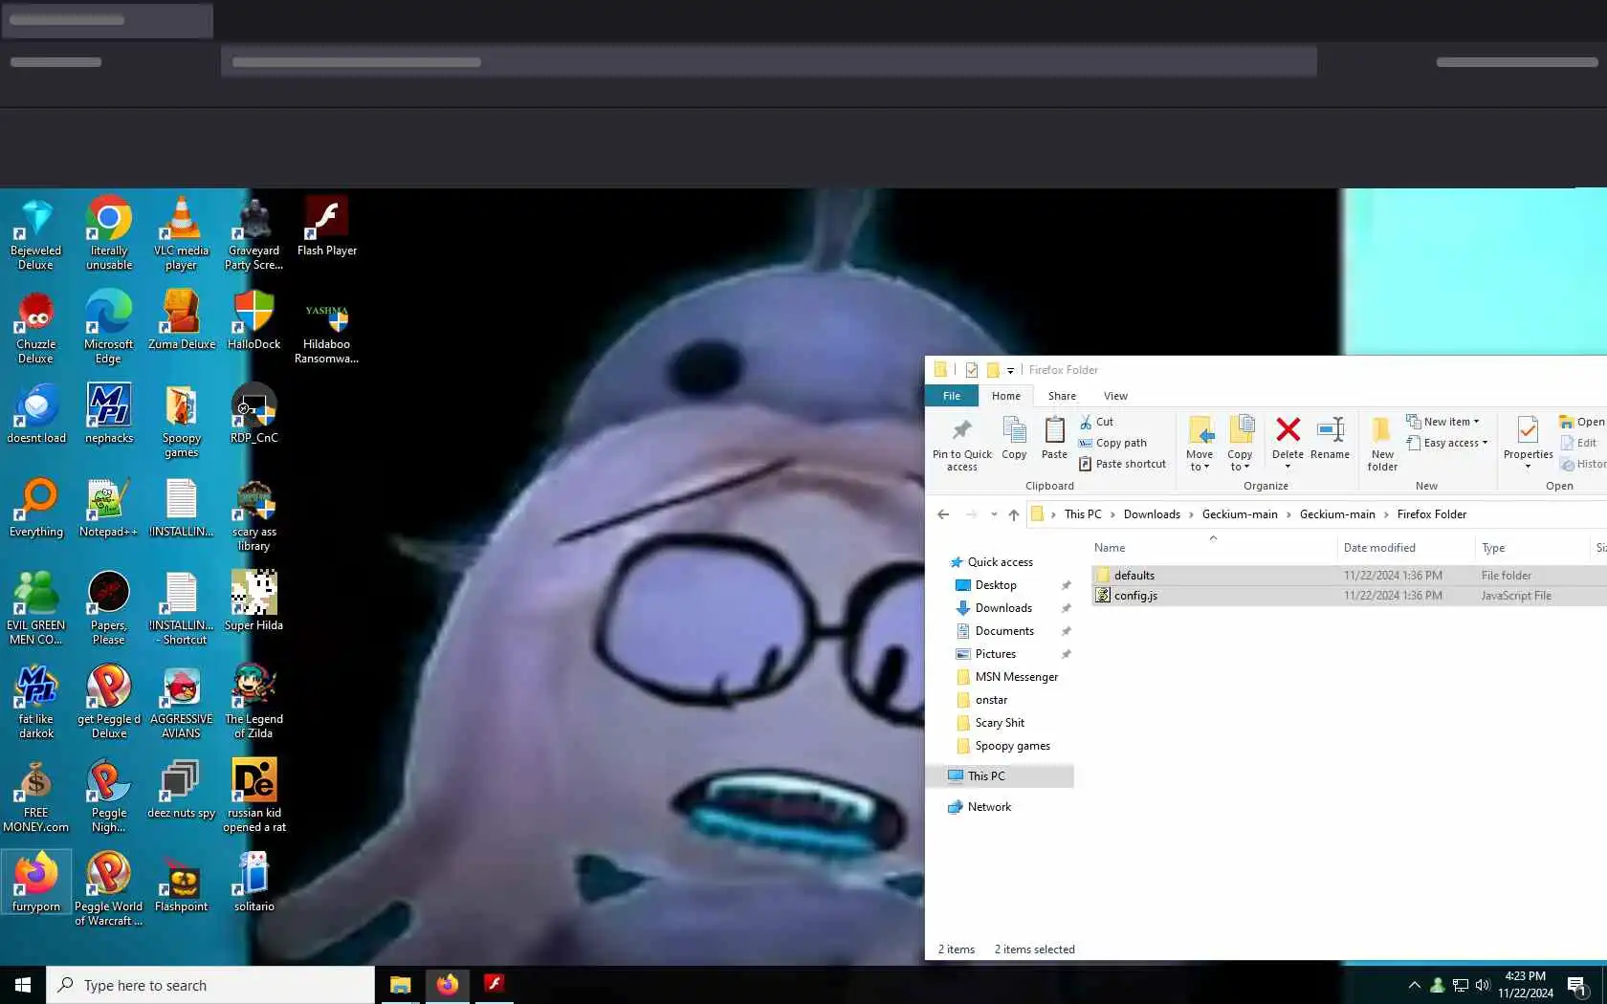Click the HalloDock desktop icon
Image resolution: width=1607 pixels, height=1004 pixels.
click(x=254, y=321)
